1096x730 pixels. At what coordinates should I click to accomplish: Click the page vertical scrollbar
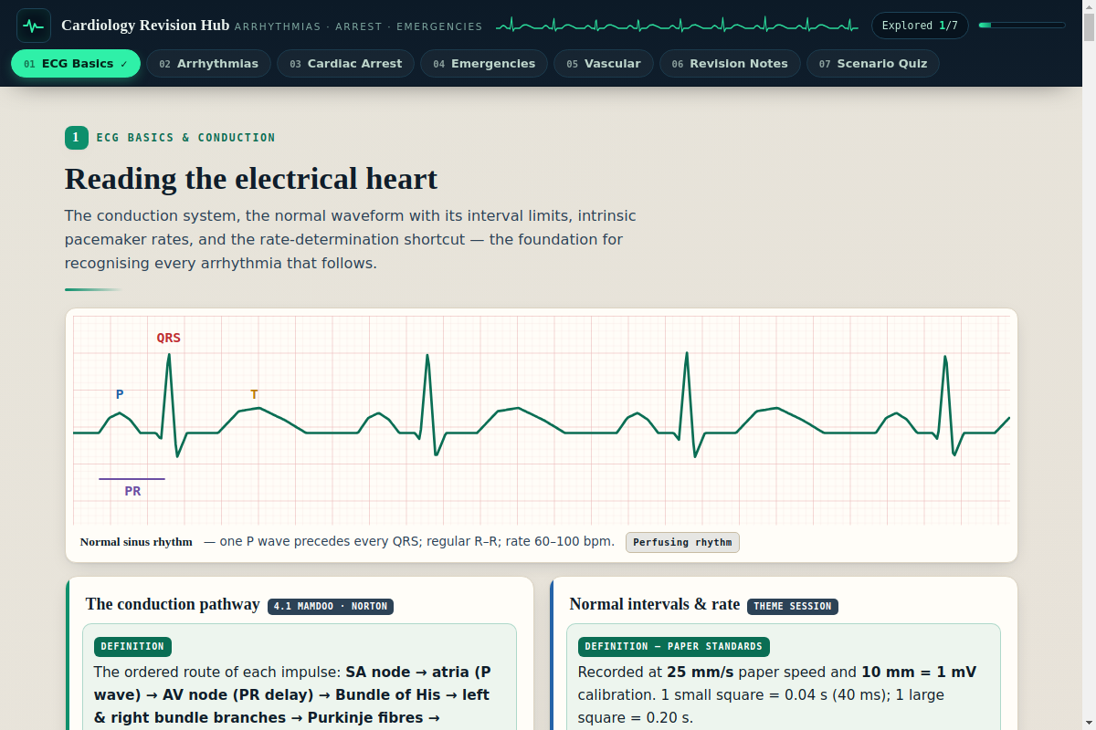pos(1089,365)
